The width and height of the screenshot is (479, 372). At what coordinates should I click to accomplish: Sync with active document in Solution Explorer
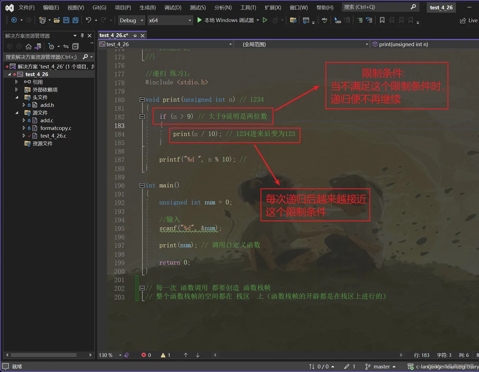pos(66,46)
